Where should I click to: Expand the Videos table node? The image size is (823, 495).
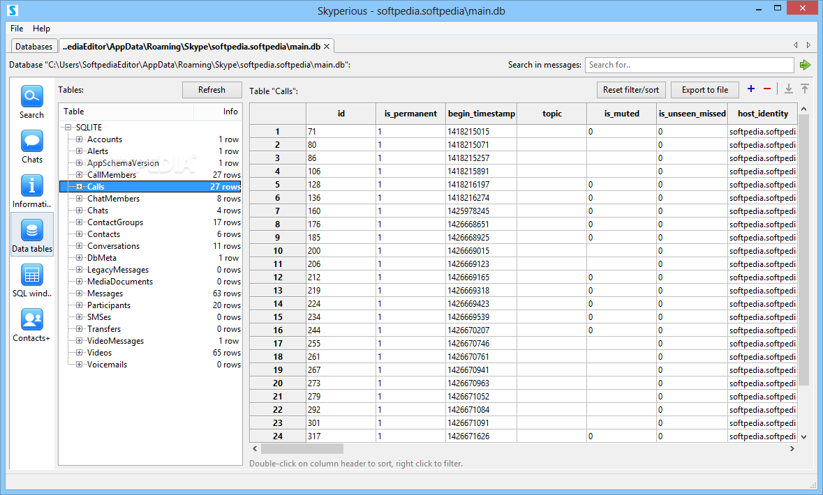80,353
